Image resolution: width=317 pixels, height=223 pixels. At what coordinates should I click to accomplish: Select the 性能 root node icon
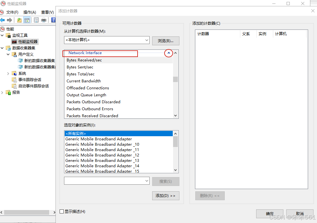click(x=3, y=29)
